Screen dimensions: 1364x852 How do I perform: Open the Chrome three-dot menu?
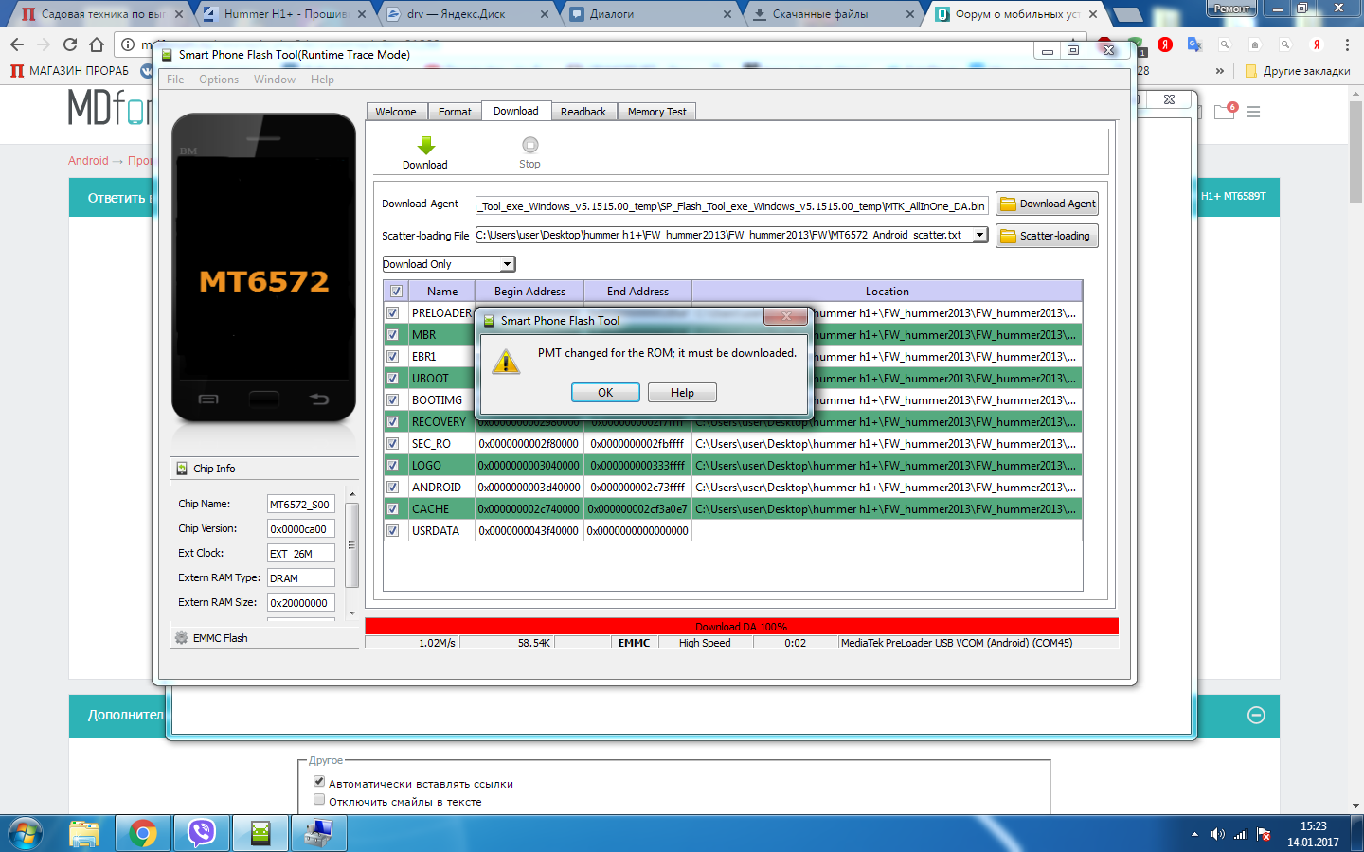[x=1347, y=44]
